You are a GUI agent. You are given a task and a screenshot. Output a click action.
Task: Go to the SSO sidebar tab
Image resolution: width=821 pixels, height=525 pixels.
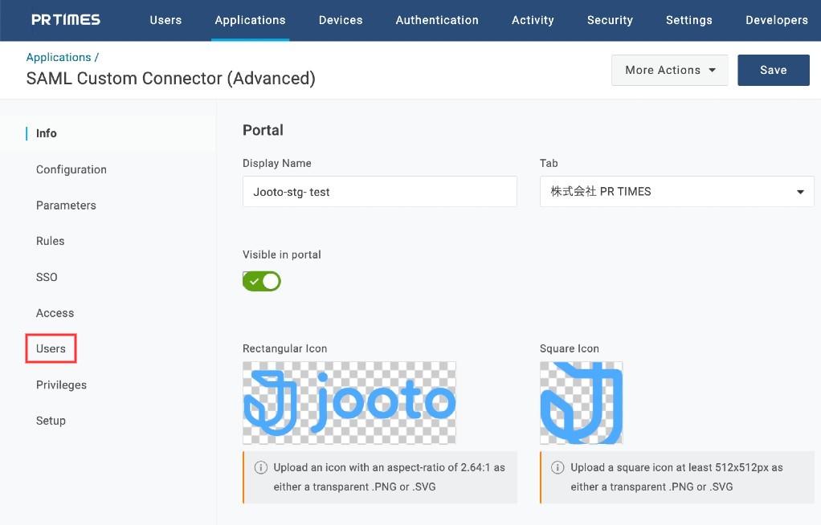[47, 277]
